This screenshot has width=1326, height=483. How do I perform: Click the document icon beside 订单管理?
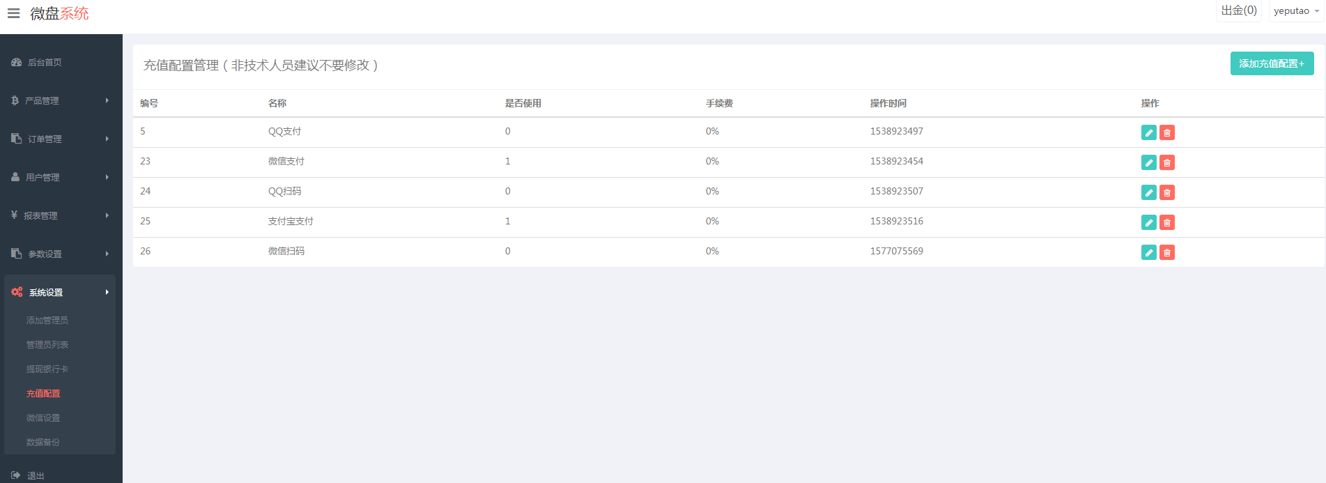17,139
